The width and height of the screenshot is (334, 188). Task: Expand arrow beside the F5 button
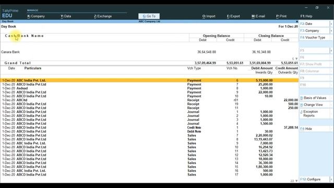(331, 51)
